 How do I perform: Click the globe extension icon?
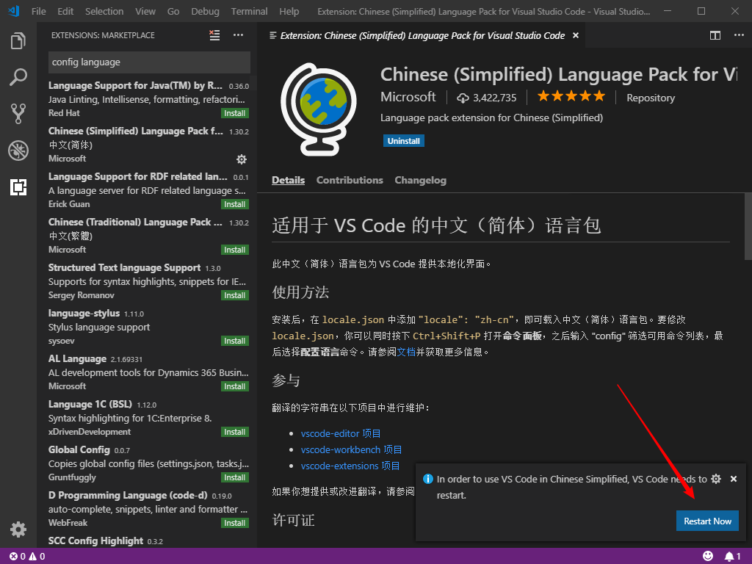click(319, 110)
